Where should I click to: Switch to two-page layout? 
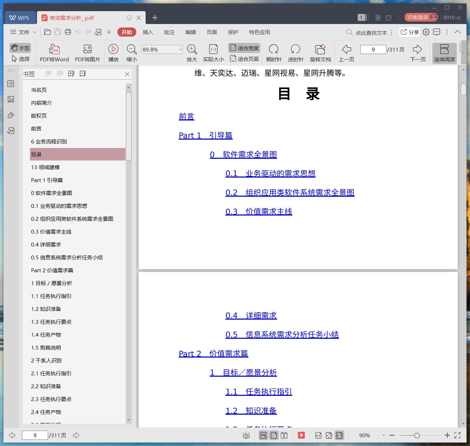(x=284, y=435)
